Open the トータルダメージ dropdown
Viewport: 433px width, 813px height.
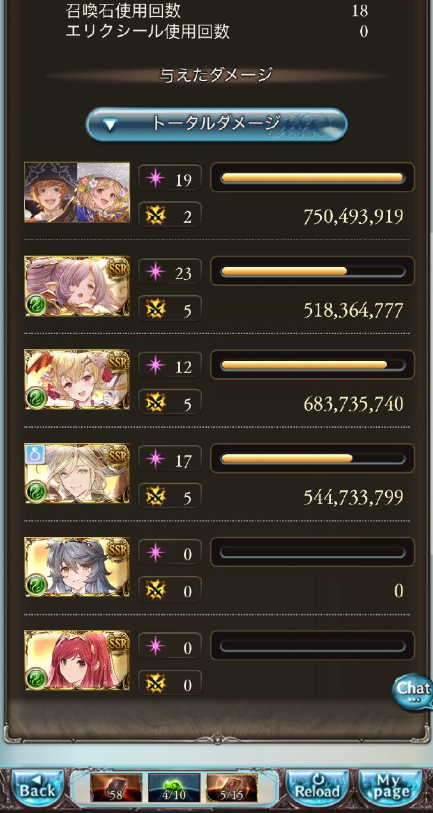pos(216,124)
